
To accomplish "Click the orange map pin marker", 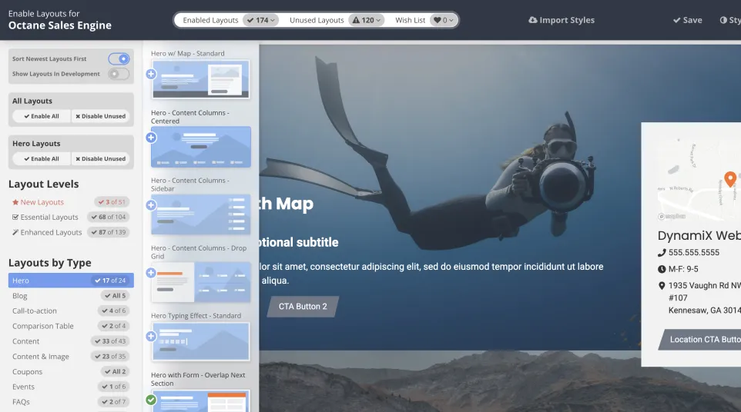I will [729, 179].
